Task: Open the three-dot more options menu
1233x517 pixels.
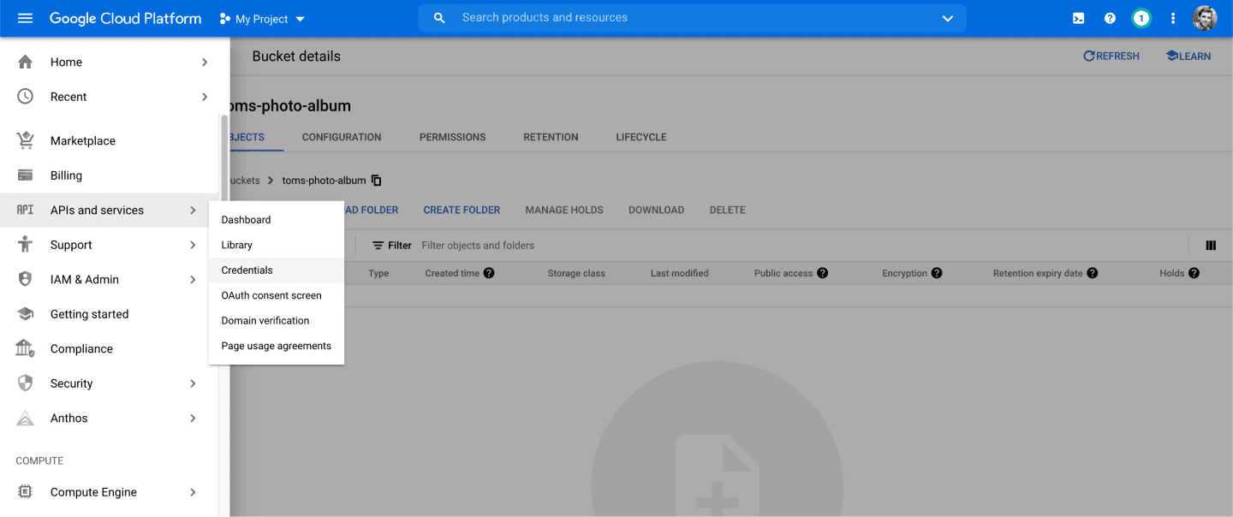Action: pos(1172,18)
